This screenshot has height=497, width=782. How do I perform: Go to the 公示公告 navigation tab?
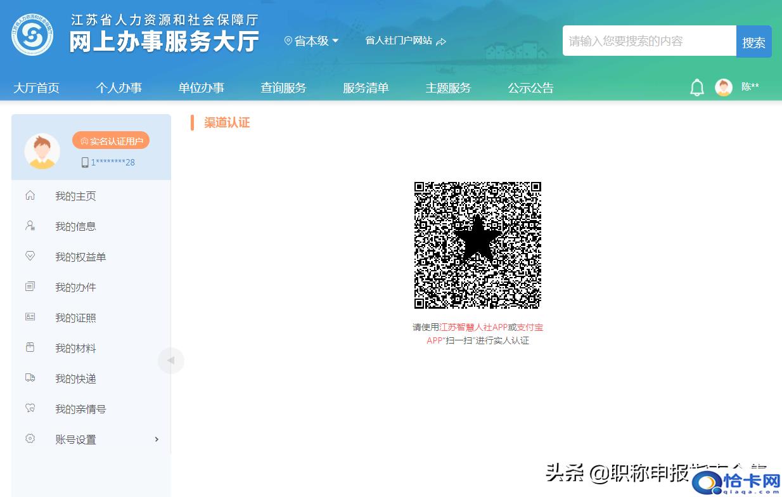tap(530, 88)
